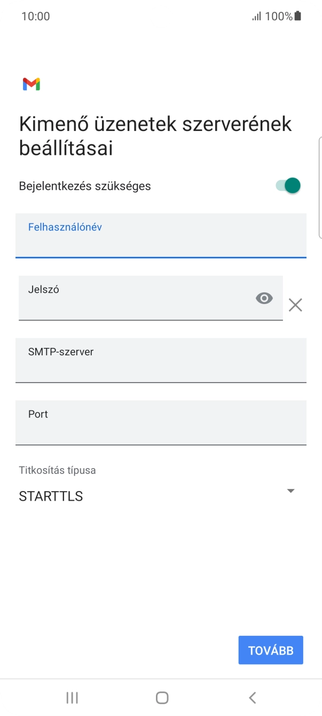Show the password with the eye icon
This screenshot has height=716, width=322.
[265, 298]
